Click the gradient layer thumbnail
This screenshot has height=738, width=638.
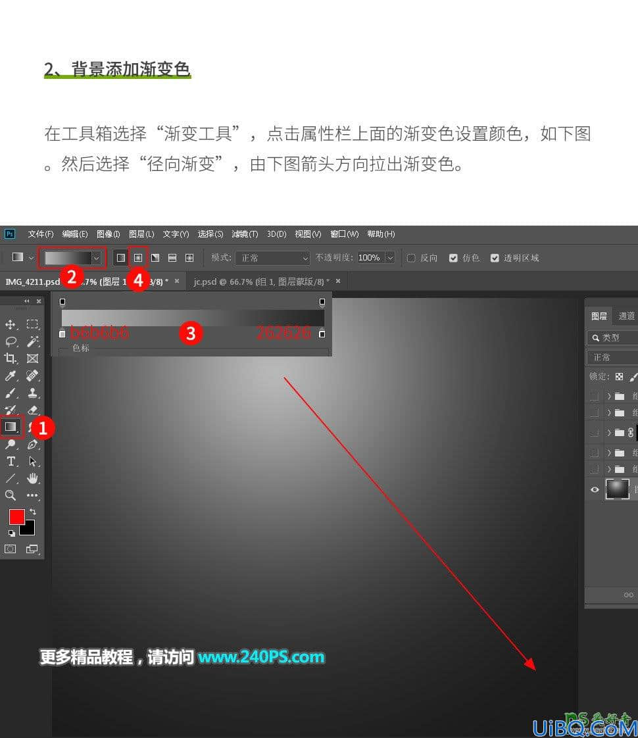tap(617, 489)
